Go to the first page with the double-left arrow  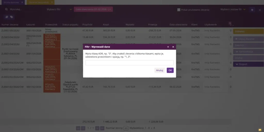click(x=78, y=128)
